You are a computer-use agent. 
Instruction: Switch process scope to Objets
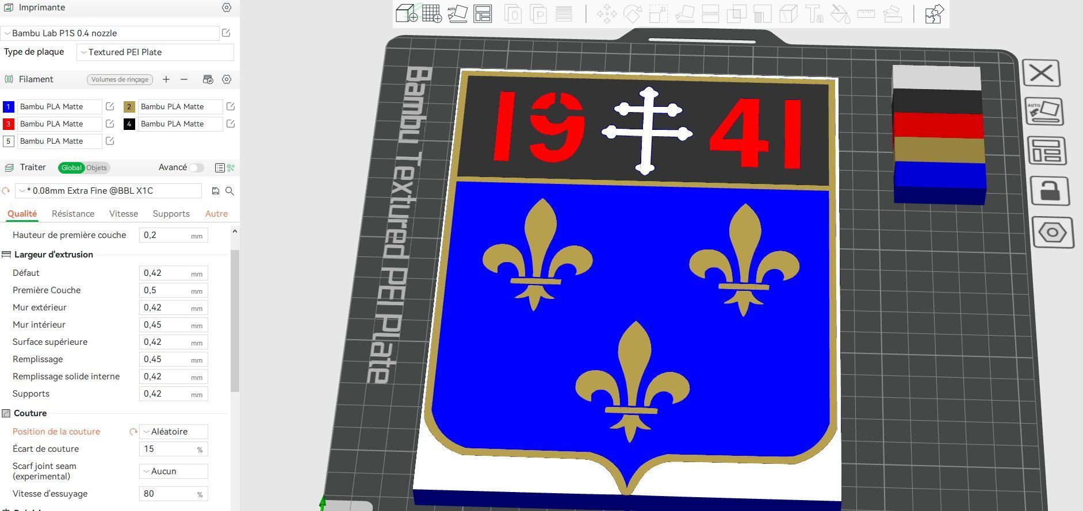(97, 168)
